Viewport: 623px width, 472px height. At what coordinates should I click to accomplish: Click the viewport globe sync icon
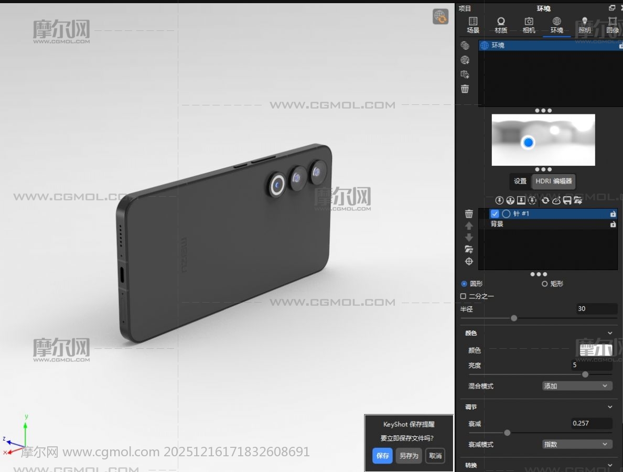tap(441, 17)
